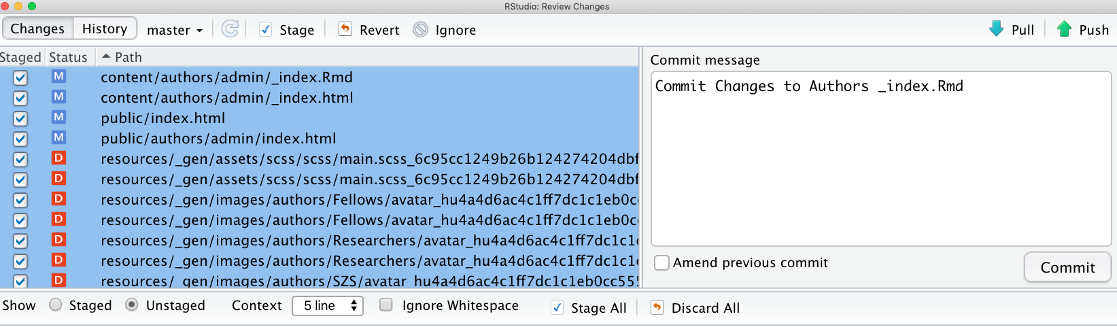Screen dimensions: 1117x327
Task: Click the M status icon for public/index.html
Action: click(59, 117)
